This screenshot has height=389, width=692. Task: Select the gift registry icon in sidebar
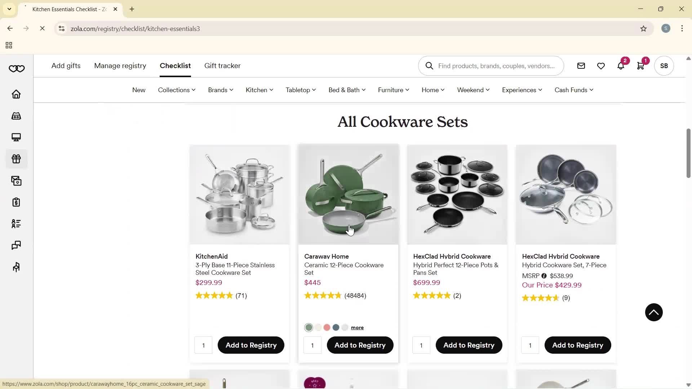pyautogui.click(x=16, y=158)
